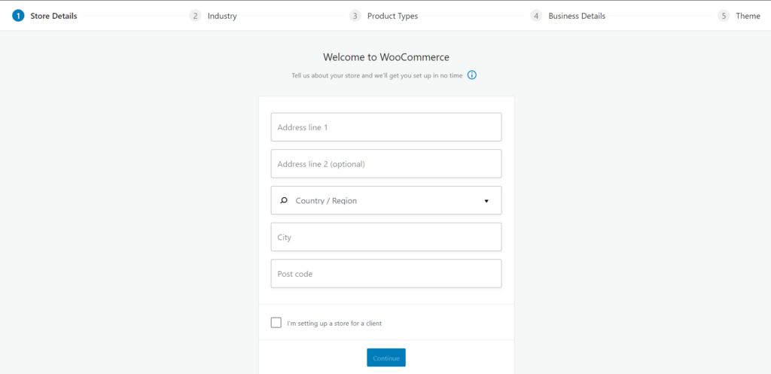Screen dimensions: 771x374
Task: Focus the Address line 2 (optional) field
Action: (x=386, y=163)
